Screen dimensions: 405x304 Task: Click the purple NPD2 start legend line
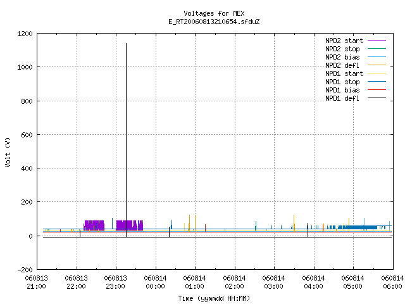pyautogui.click(x=377, y=41)
